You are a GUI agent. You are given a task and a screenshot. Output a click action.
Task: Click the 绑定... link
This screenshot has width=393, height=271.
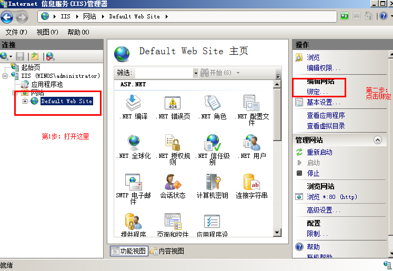(317, 92)
